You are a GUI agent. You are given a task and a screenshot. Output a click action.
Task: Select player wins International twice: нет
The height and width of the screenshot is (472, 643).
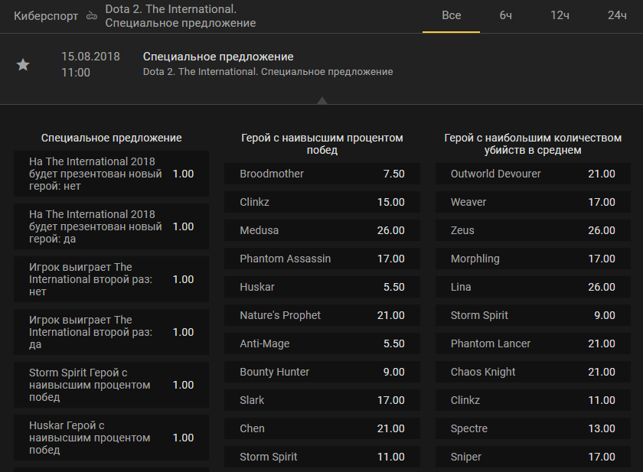[x=111, y=279]
